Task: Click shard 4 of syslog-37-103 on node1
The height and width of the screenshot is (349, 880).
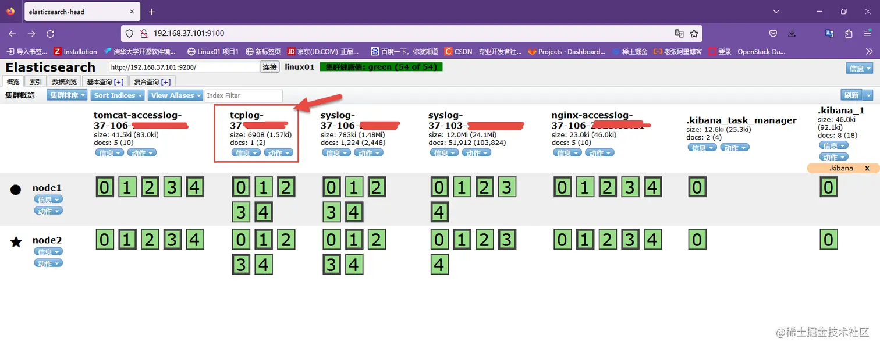Action: 439,212
